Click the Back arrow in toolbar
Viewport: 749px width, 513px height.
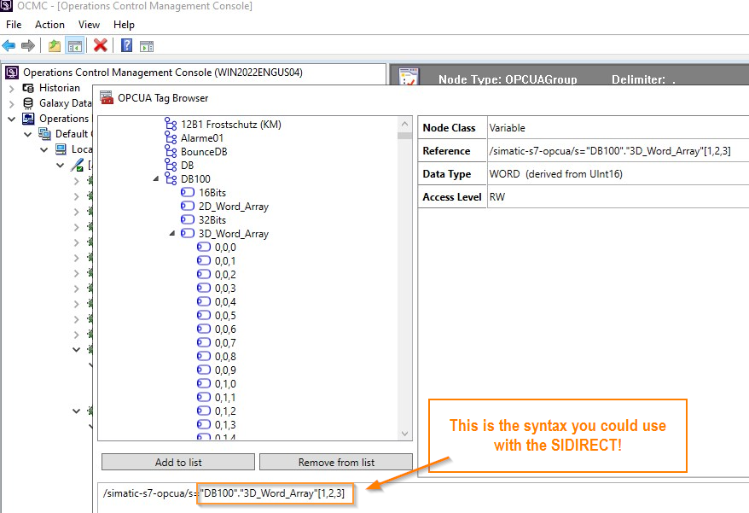pos(9,46)
